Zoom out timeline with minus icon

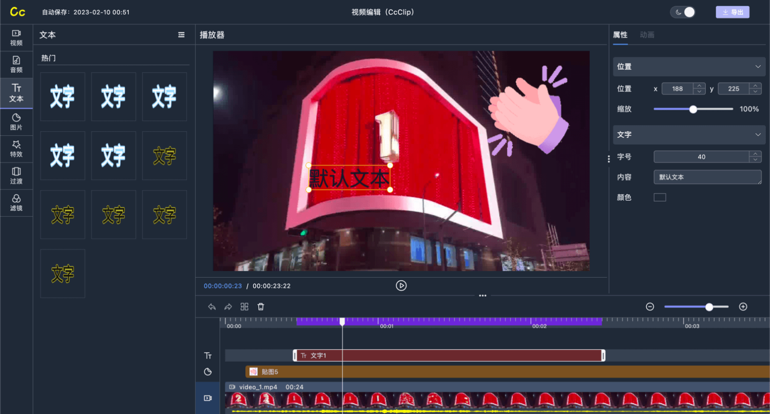pyautogui.click(x=650, y=307)
